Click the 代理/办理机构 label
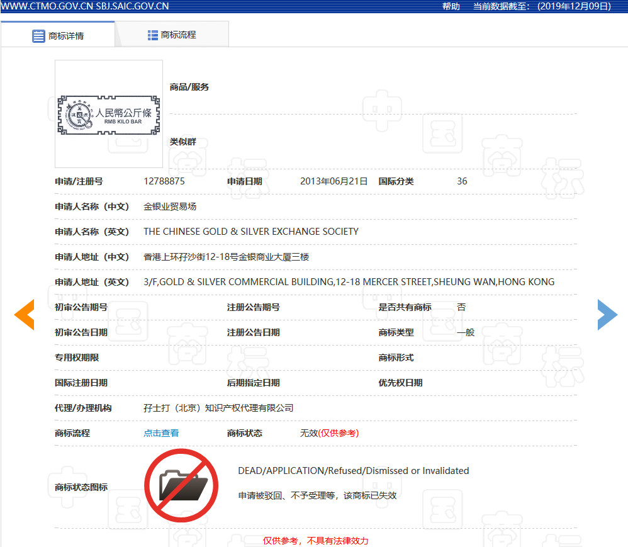The width and height of the screenshot is (628, 547). [x=83, y=408]
